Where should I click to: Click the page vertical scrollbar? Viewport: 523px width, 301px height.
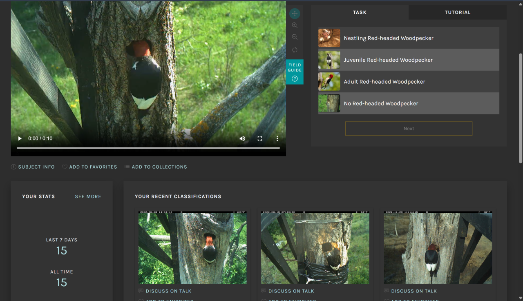tap(521, 108)
